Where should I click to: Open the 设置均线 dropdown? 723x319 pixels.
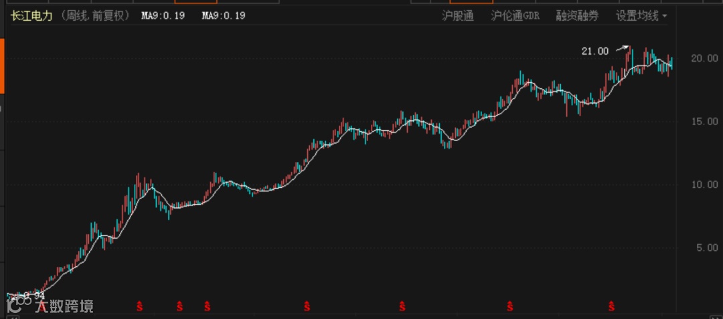(641, 16)
